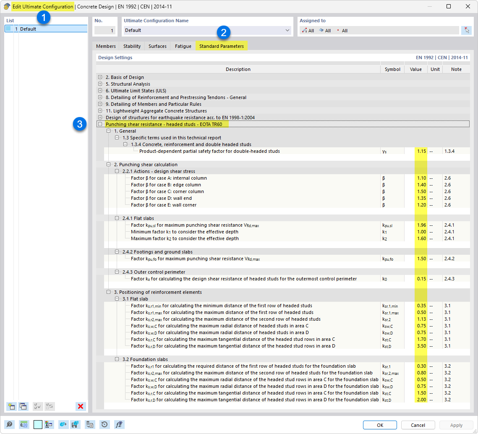This screenshot has width=478, height=434.
Task: Pick the light cyan color swatch
Action: [x=38, y=424]
